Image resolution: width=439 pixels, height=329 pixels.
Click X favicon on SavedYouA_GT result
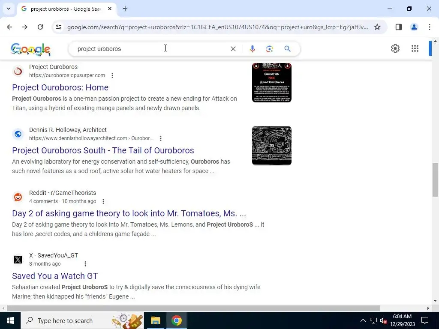18,260
